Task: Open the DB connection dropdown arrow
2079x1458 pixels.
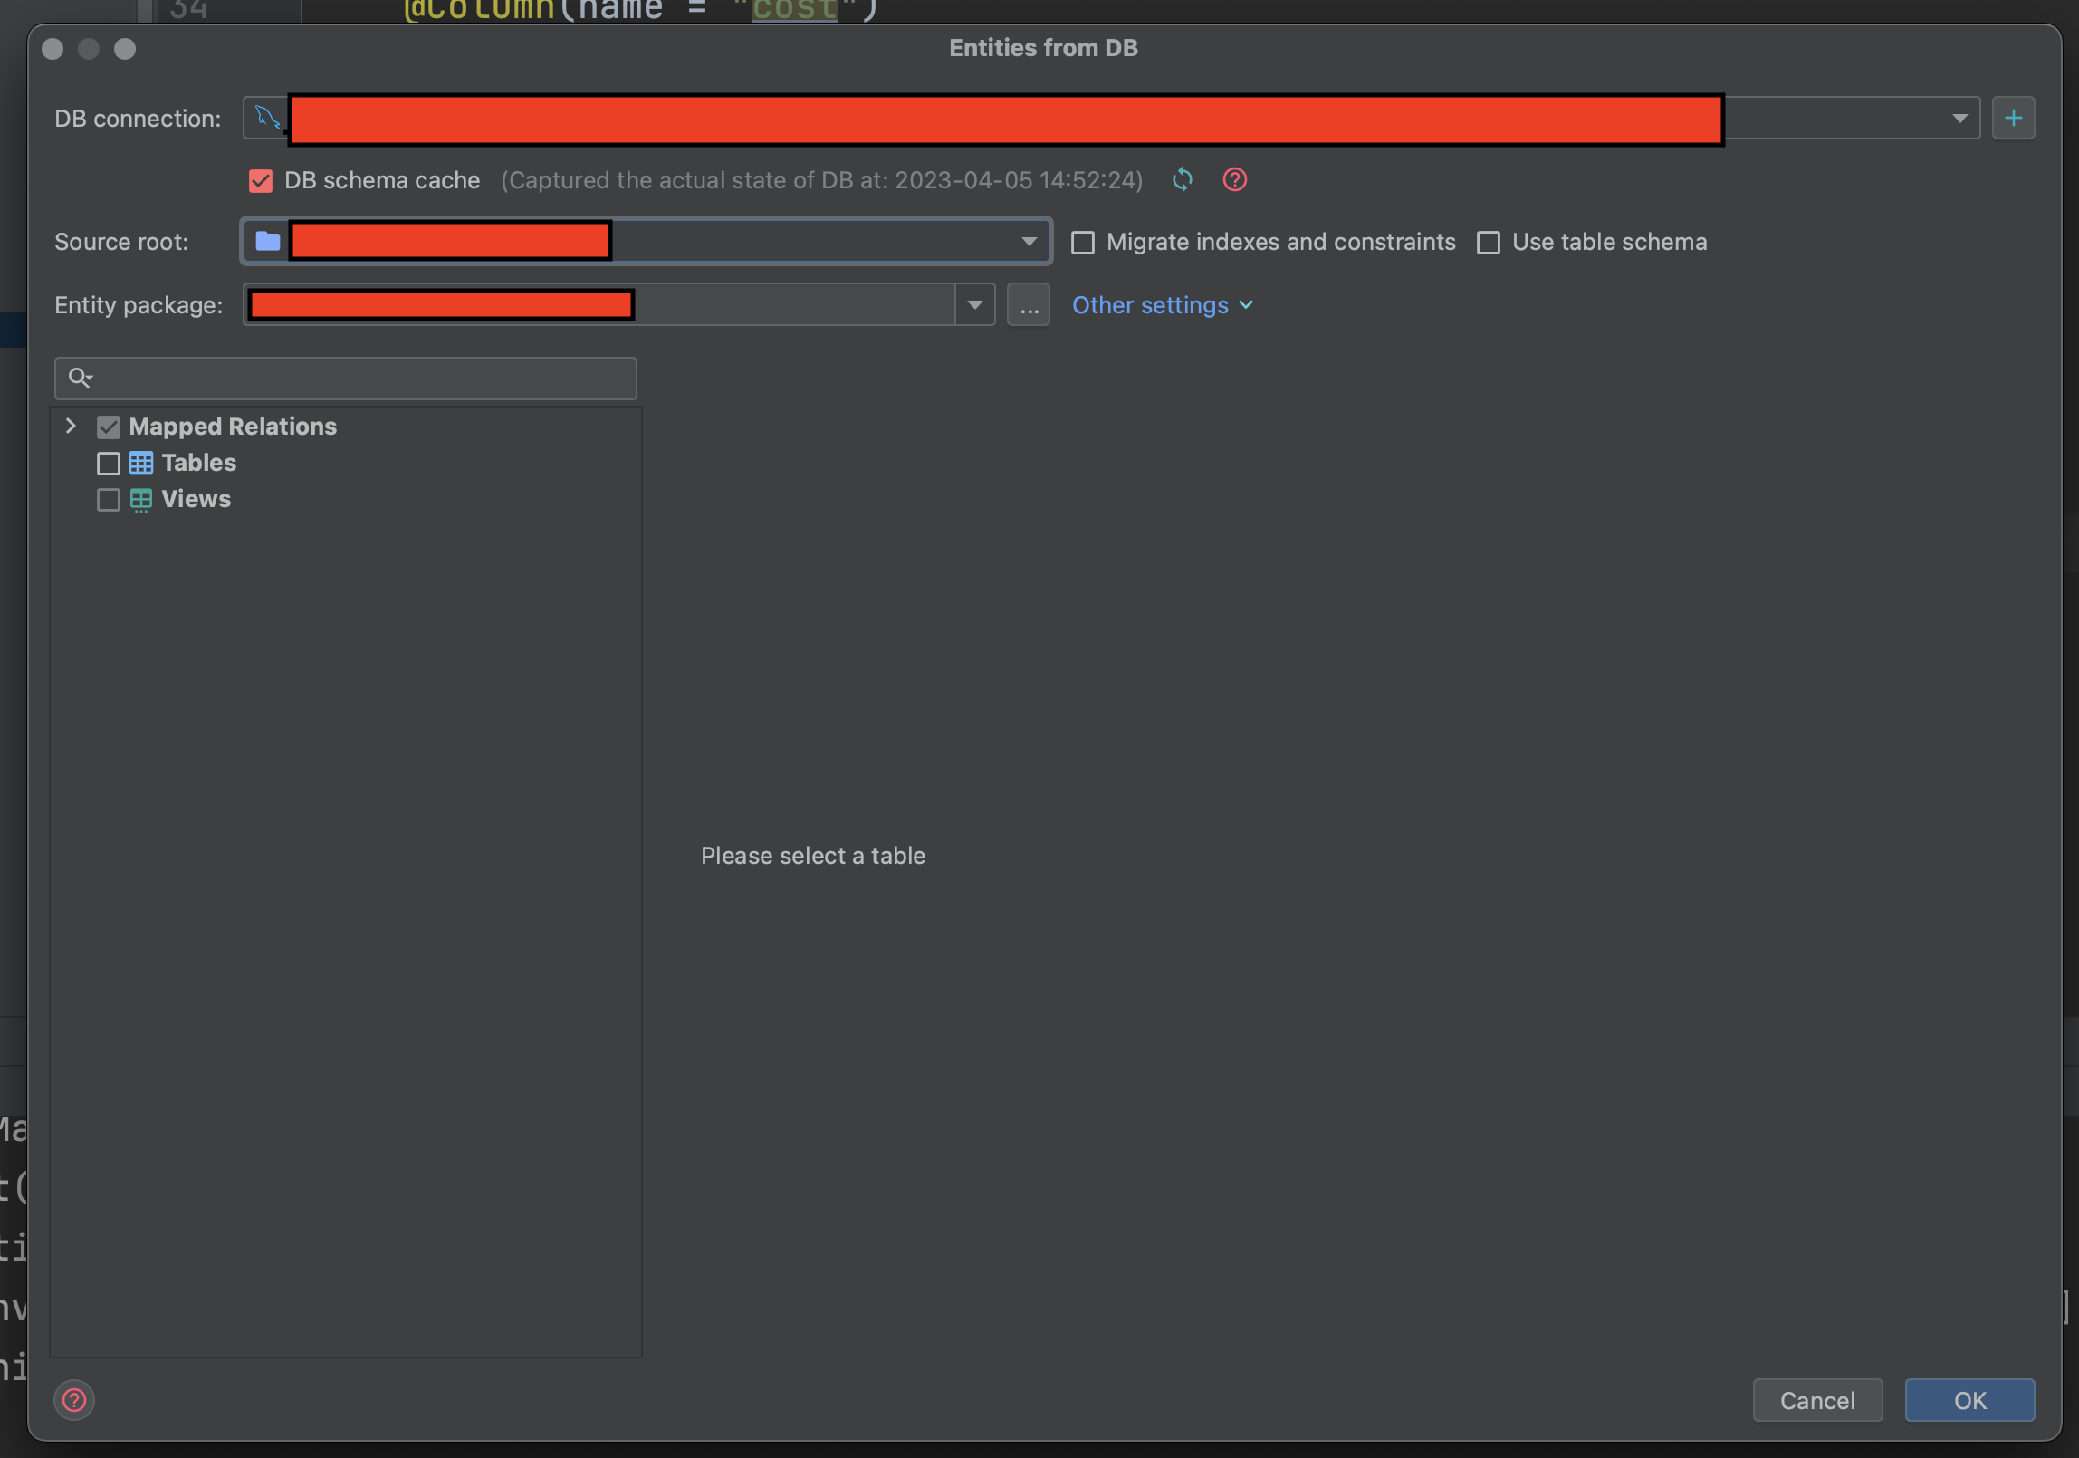Action: [1959, 119]
